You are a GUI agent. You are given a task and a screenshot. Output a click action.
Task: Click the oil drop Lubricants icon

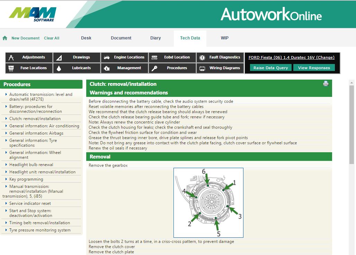coord(59,68)
